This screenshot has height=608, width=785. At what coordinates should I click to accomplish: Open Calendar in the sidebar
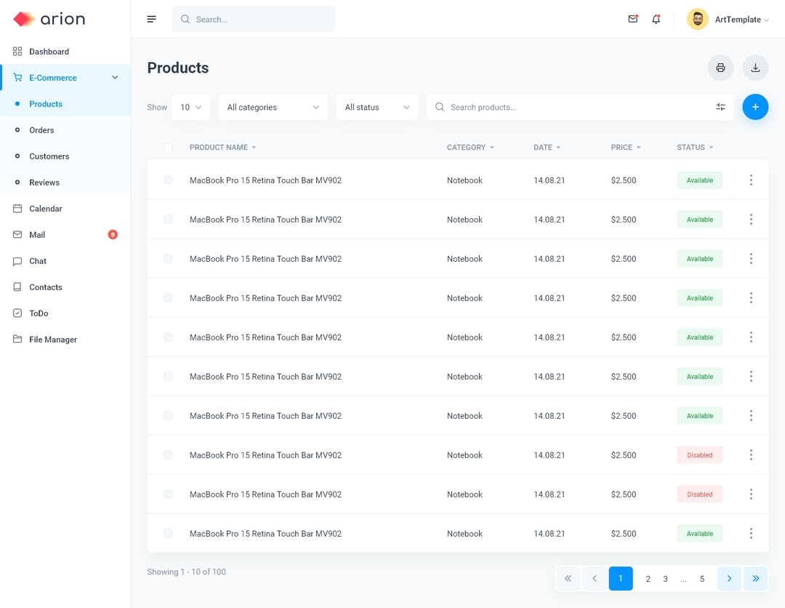point(65,208)
